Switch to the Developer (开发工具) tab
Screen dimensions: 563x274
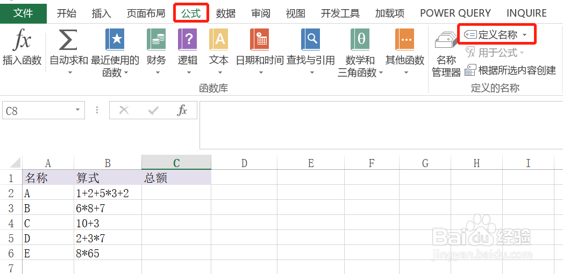click(x=340, y=13)
